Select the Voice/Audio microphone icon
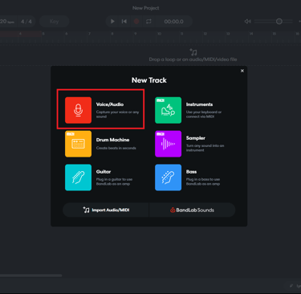This screenshot has height=294, width=301. point(78,110)
